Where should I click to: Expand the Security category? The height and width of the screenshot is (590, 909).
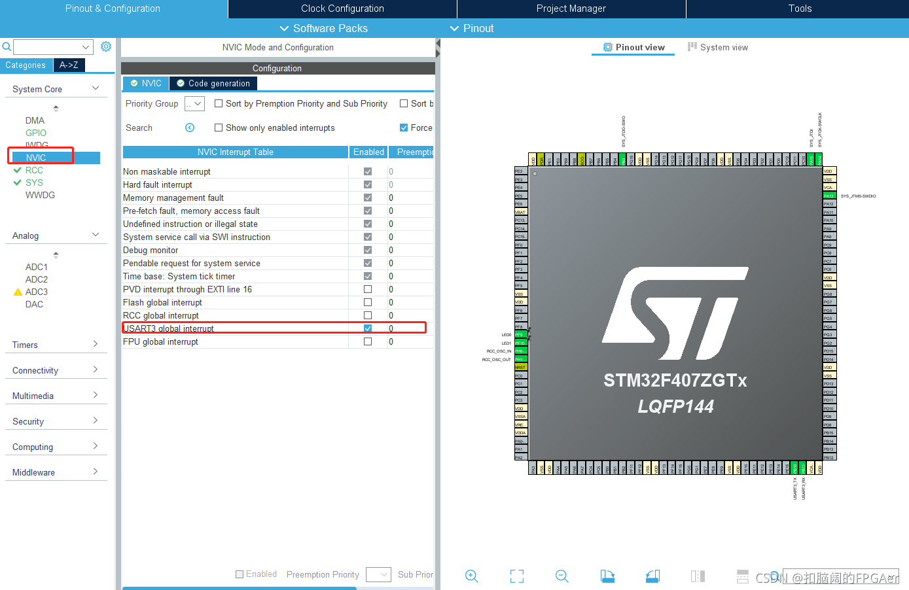coord(96,421)
